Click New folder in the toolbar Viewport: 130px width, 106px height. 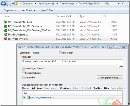pyautogui.click(x=47, y=10)
